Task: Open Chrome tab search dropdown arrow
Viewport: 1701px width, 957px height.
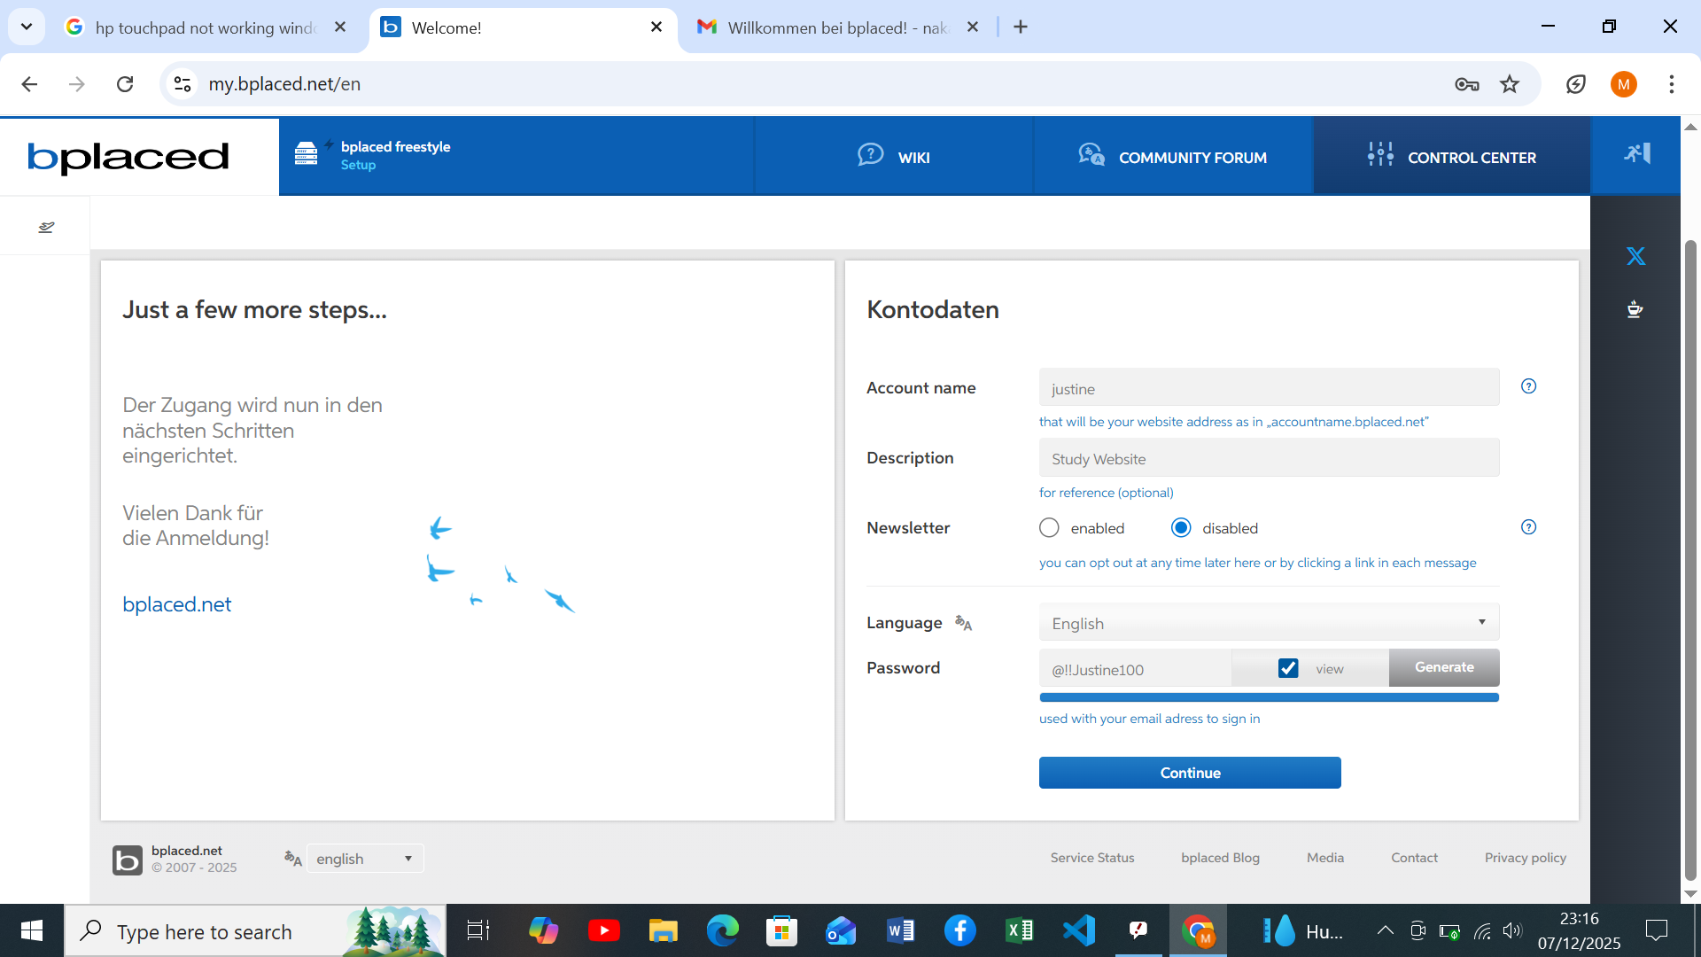Action: coord(27,27)
